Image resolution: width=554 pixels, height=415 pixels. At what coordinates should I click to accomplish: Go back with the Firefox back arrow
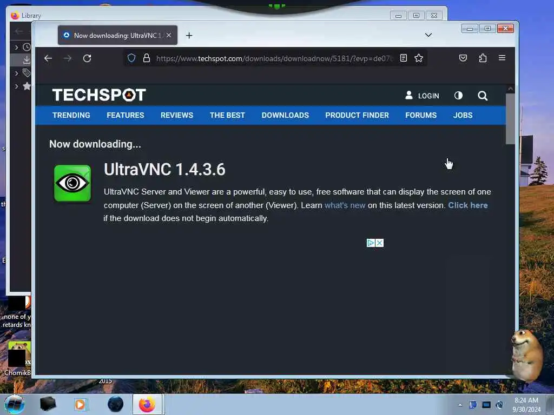pos(48,58)
